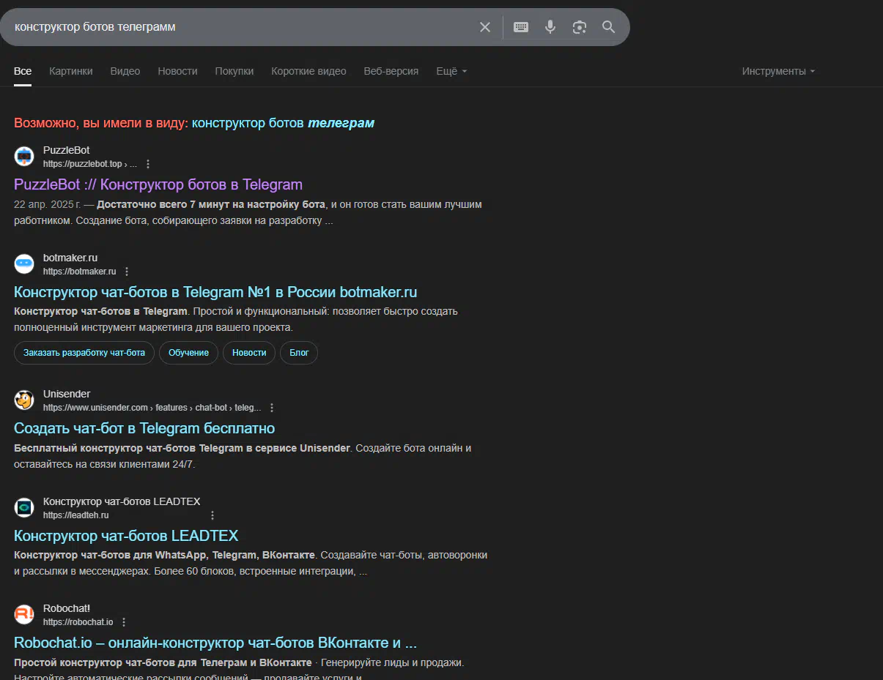Viewport: 883px width, 680px height.
Task: Expand the Ещё dropdown
Action: [x=451, y=71]
